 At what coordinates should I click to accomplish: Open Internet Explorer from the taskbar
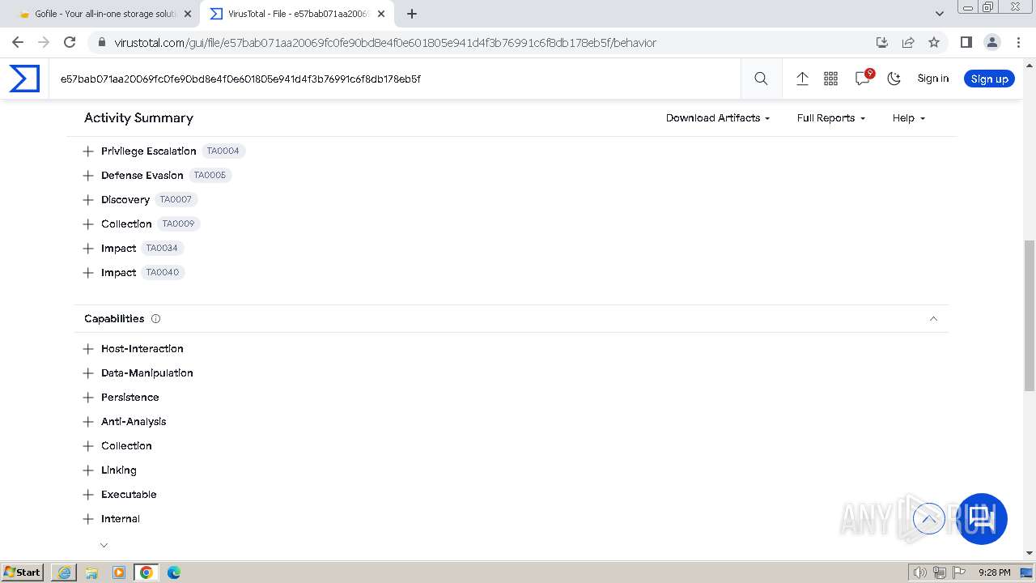[64, 572]
